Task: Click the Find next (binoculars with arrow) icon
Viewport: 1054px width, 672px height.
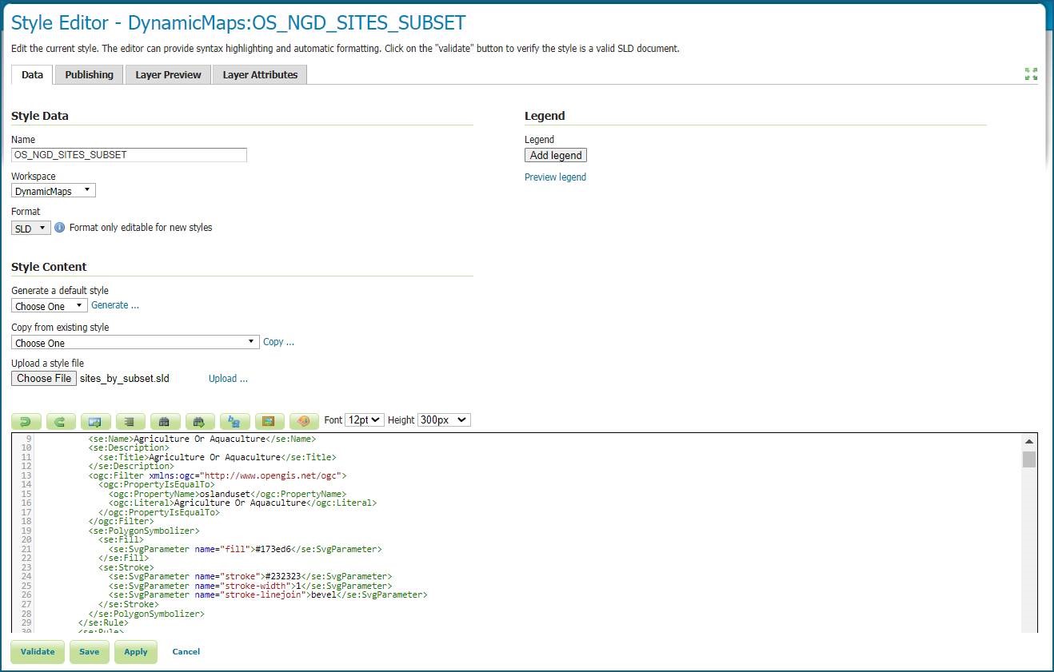Action: pyautogui.click(x=200, y=420)
